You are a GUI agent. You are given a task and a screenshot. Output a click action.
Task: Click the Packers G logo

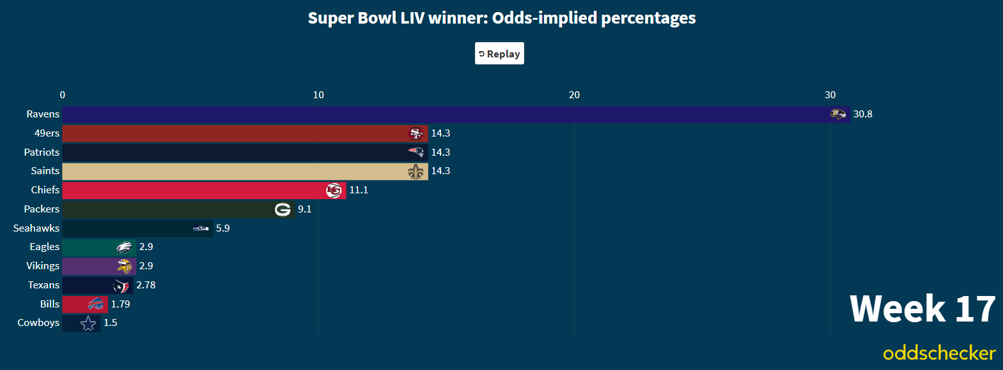[283, 209]
